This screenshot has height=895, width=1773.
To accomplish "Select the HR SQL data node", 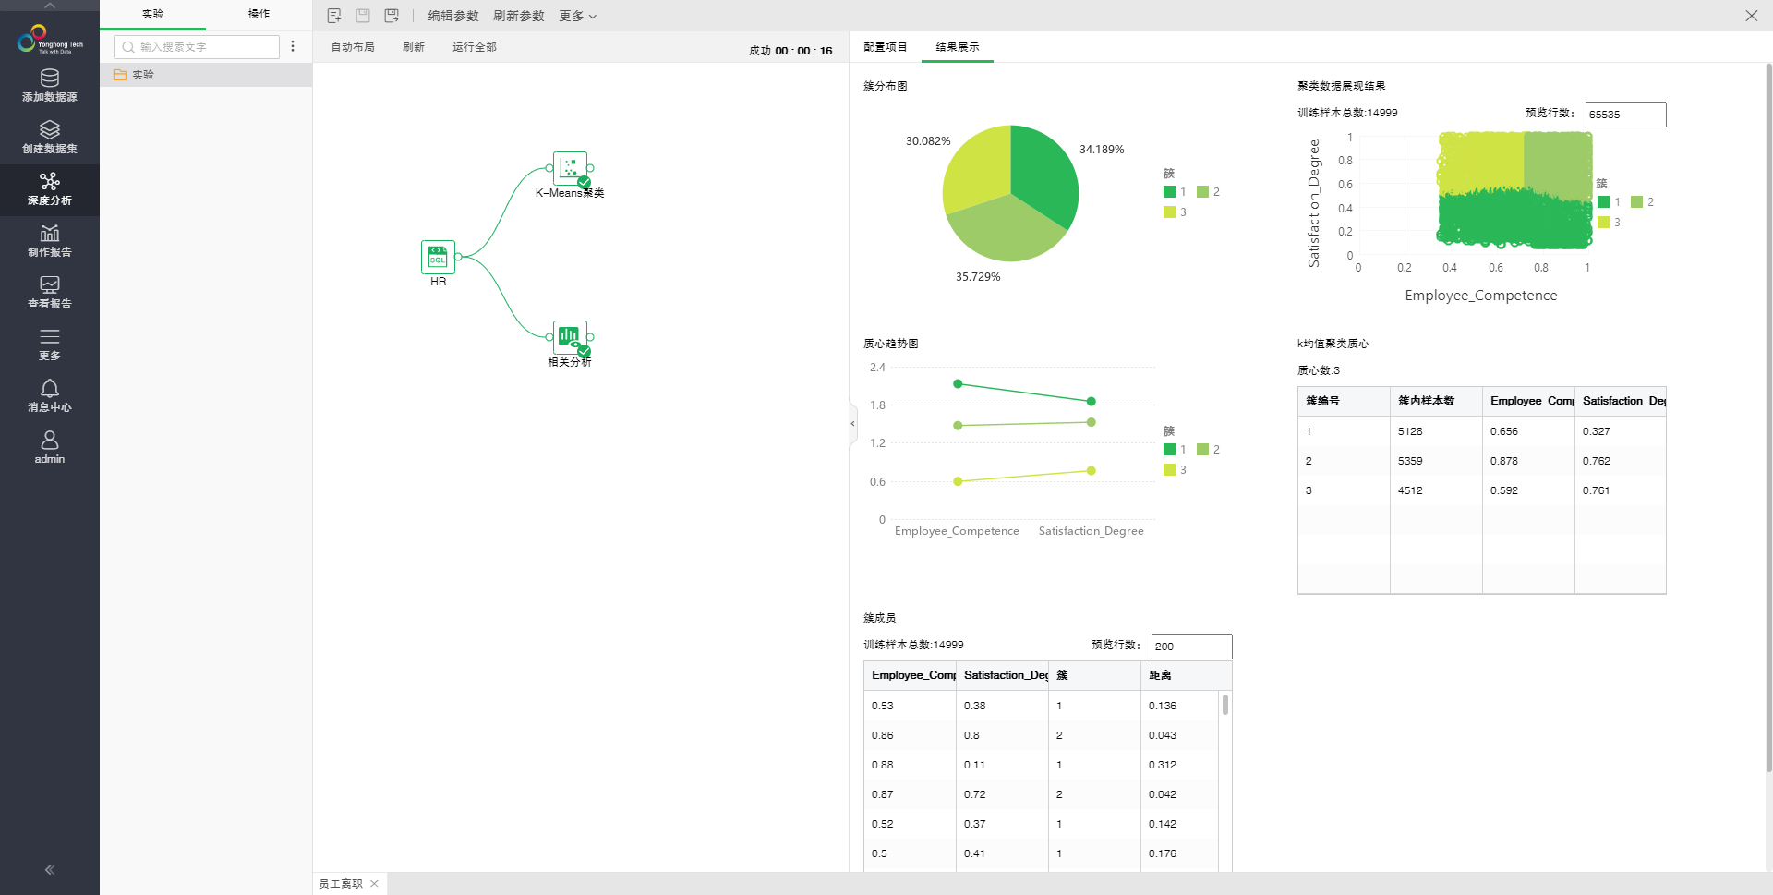I will (x=438, y=257).
